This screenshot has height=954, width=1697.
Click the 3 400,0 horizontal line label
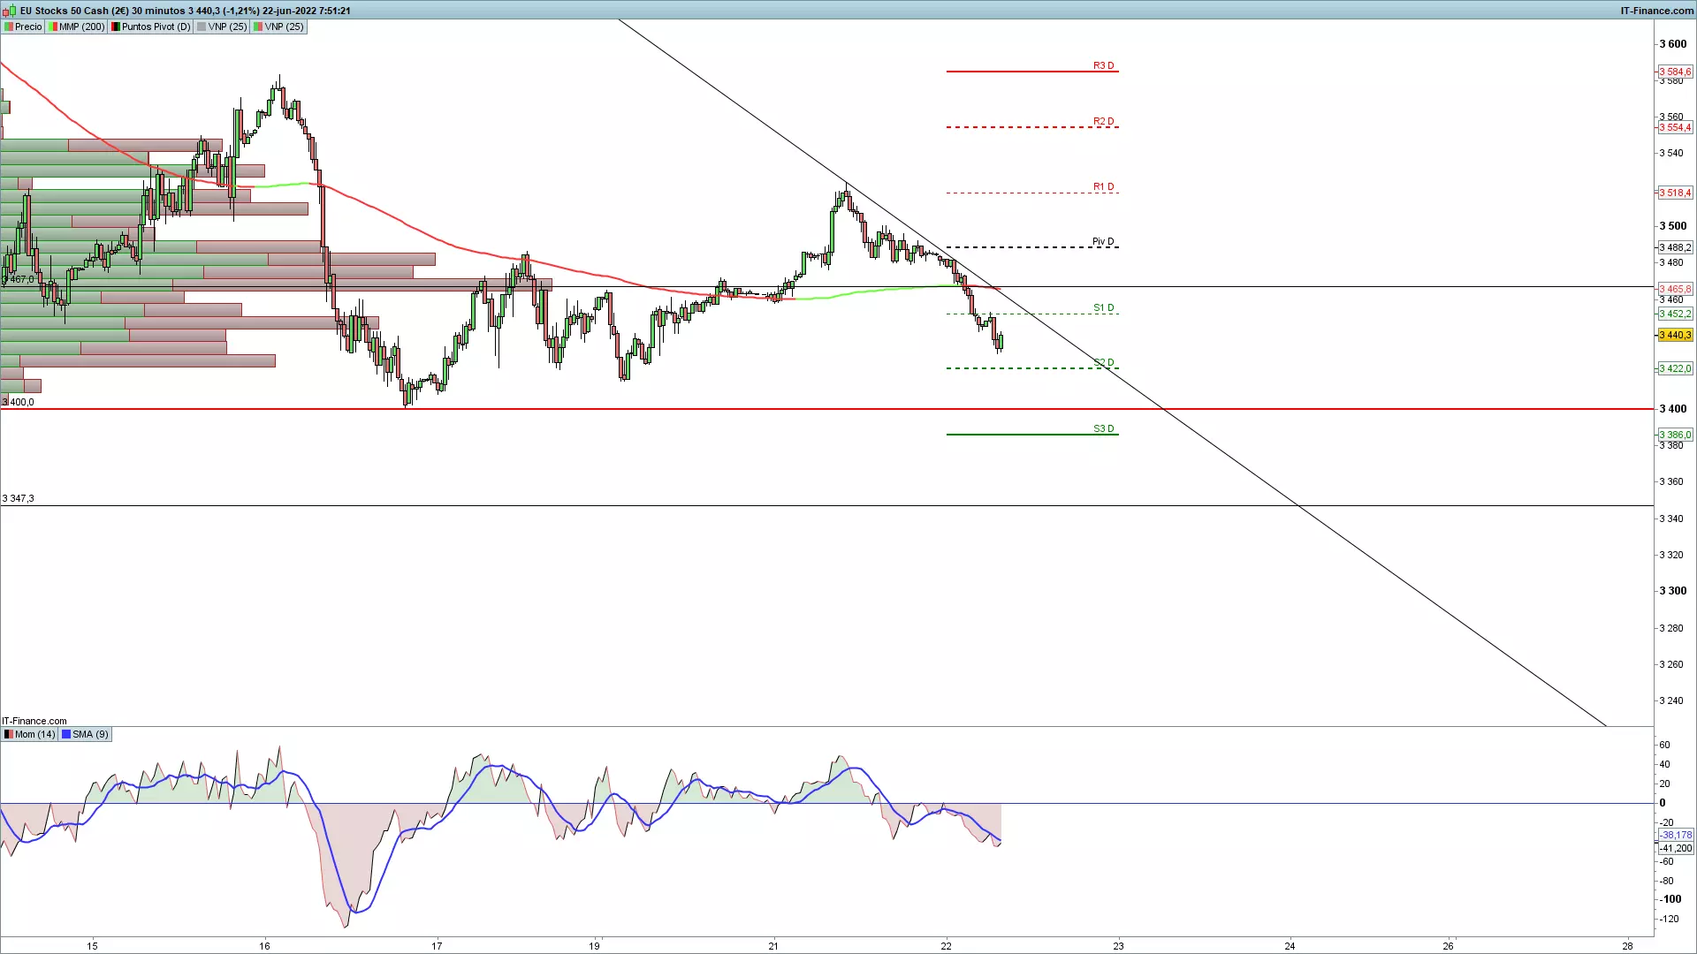pyautogui.click(x=19, y=402)
